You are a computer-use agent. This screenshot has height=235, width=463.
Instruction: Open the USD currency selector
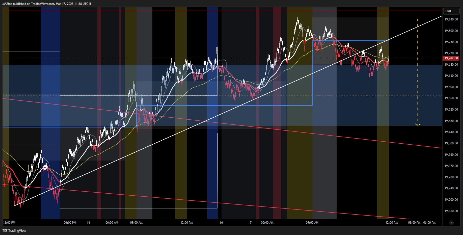[451, 11]
